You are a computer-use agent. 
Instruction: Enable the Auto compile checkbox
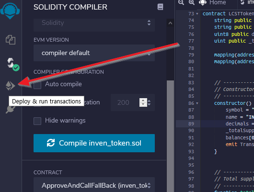[x=37, y=85]
